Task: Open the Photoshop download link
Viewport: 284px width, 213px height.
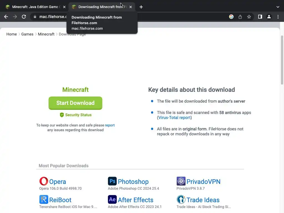Action: [133, 182]
